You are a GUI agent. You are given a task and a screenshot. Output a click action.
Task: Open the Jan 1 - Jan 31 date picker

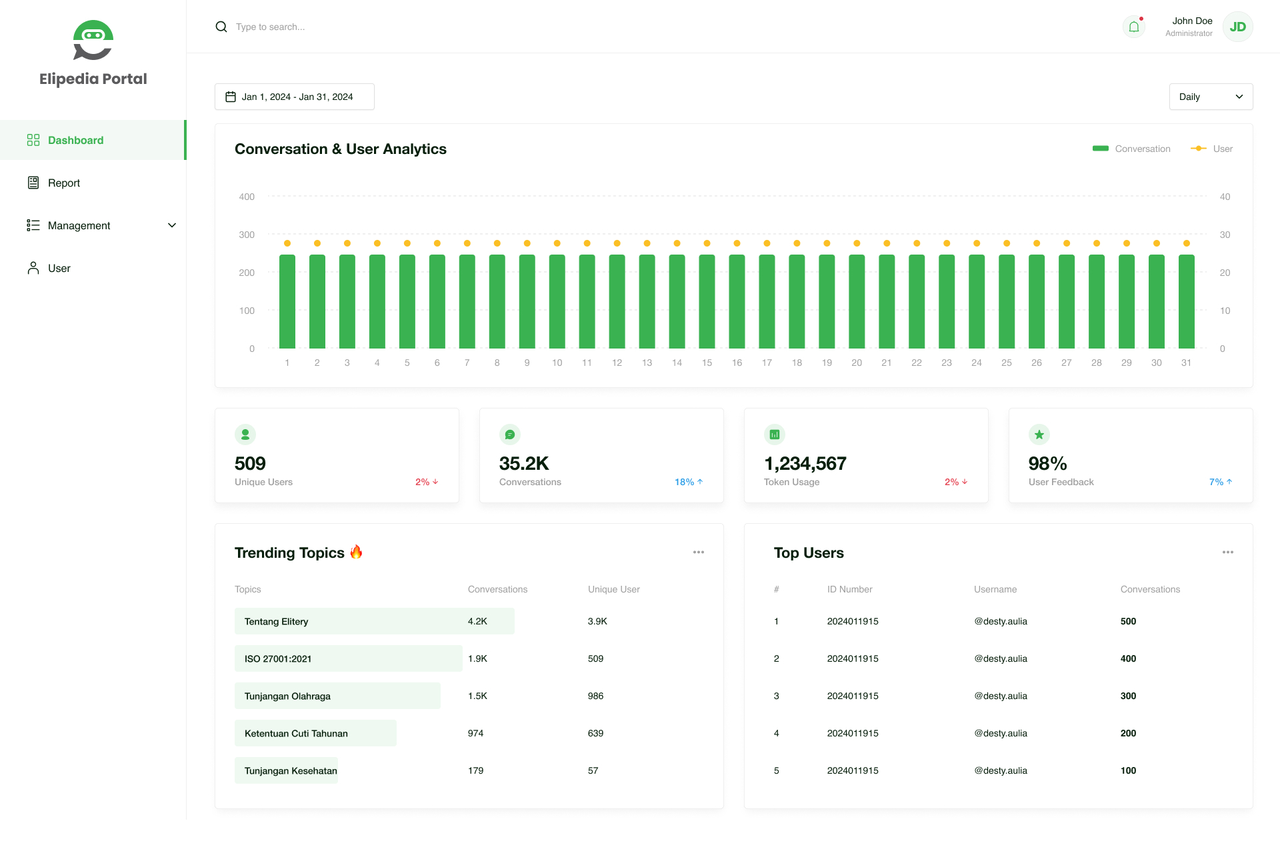point(295,97)
